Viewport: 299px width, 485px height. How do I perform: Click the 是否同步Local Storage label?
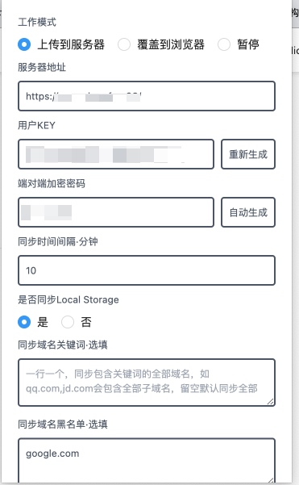coord(69,299)
